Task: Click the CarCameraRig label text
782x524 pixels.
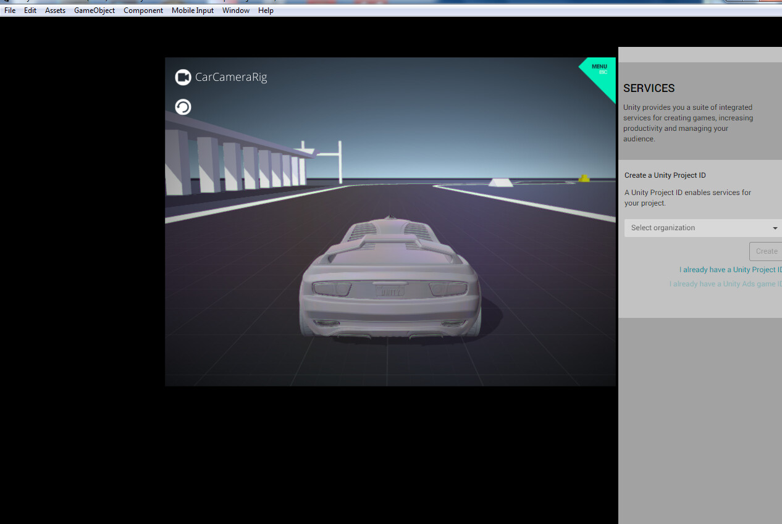Action: (231, 77)
